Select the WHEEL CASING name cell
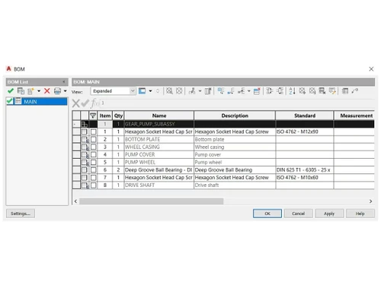The image size is (381, 285). click(x=159, y=147)
